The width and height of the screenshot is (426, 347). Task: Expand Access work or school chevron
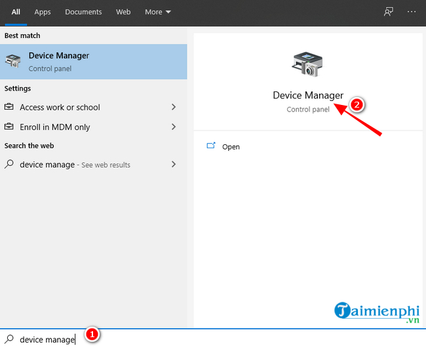tap(174, 107)
